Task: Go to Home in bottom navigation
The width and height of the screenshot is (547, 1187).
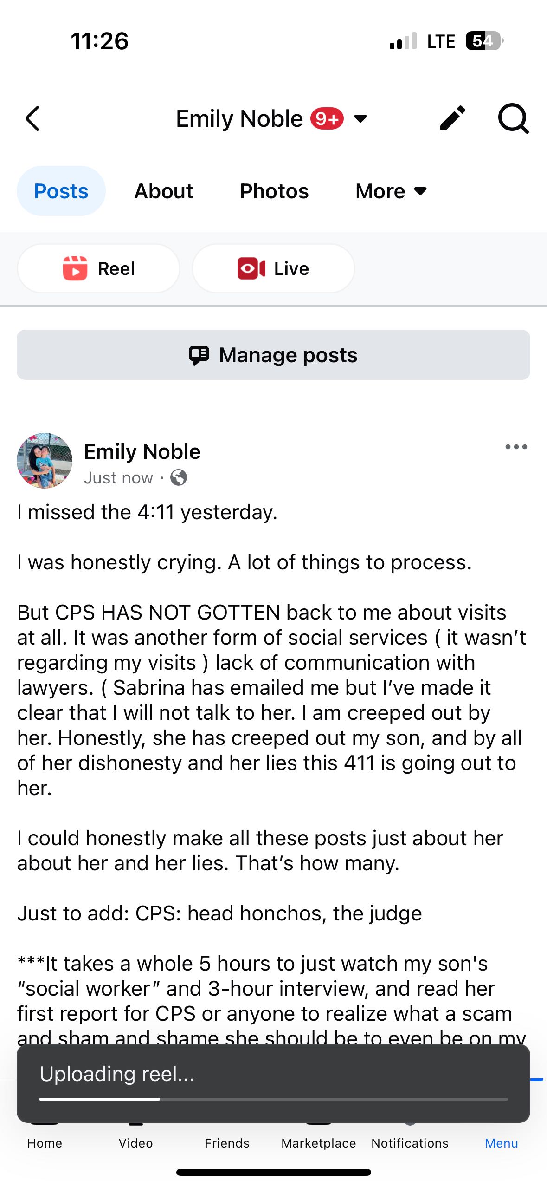Action: tap(45, 1142)
